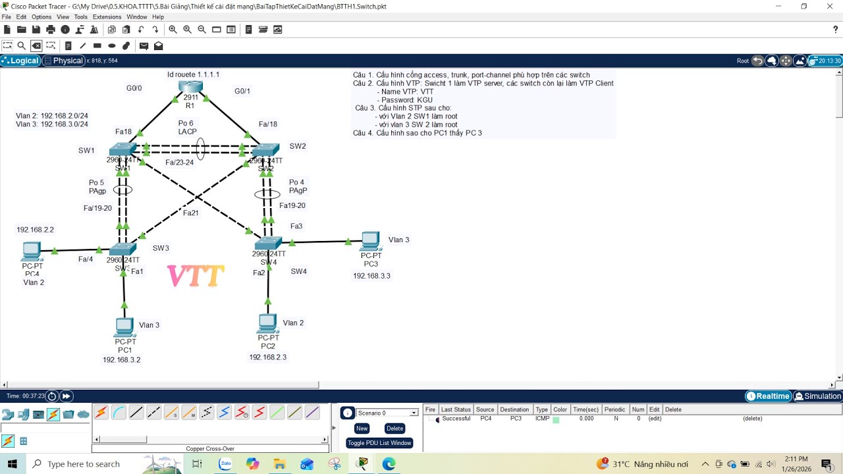843x474 pixels.
Task: Select the Add Complex PDU open envelope
Action: coord(158,46)
